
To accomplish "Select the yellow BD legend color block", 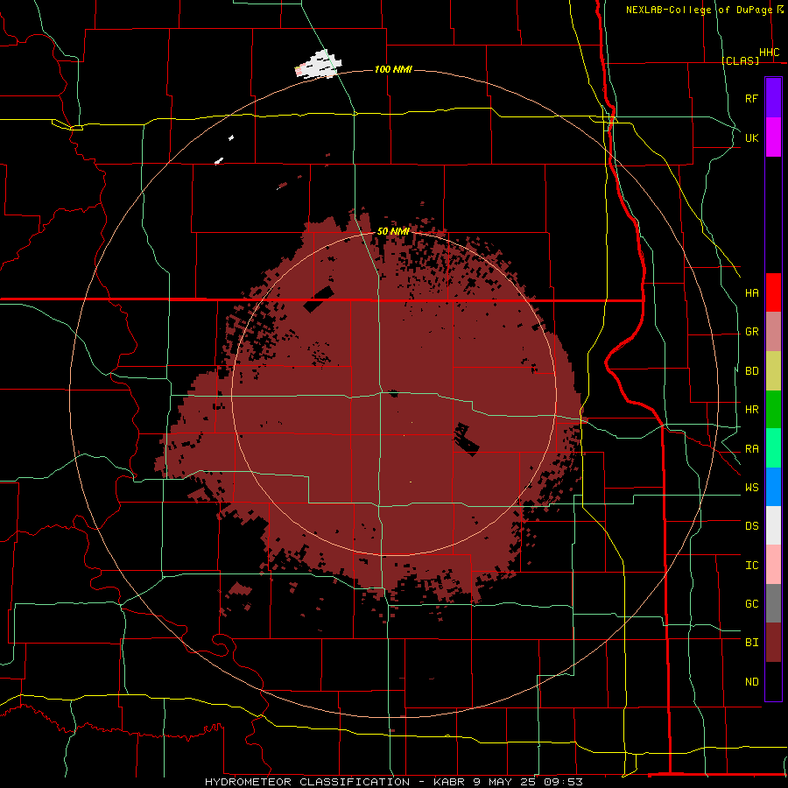I will 773,371.
